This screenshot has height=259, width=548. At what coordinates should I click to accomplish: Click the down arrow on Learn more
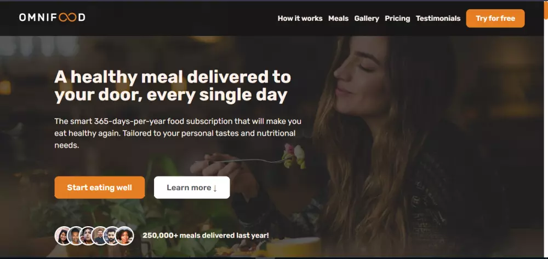pos(215,188)
